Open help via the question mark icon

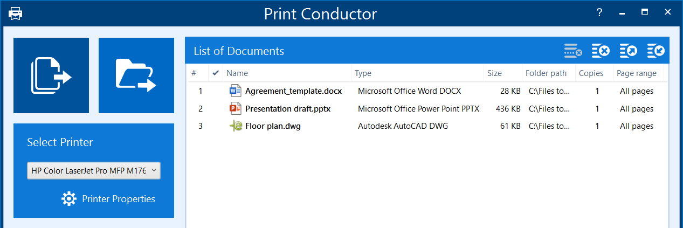point(599,13)
